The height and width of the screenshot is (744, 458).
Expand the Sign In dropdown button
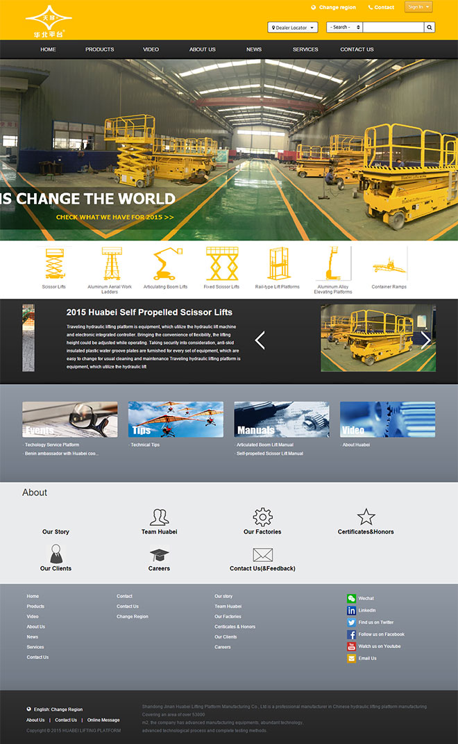pyautogui.click(x=418, y=7)
